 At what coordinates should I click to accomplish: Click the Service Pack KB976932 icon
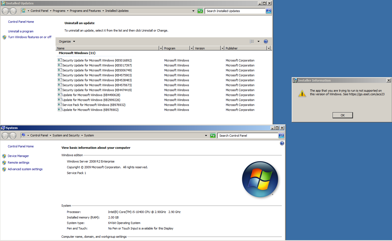click(60, 105)
